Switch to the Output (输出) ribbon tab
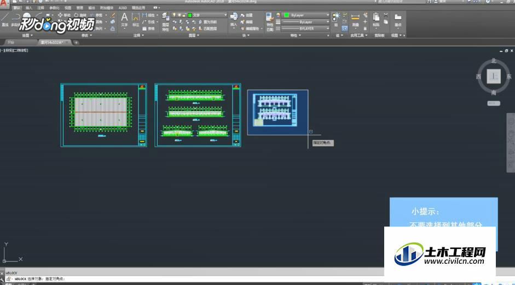The image size is (515, 285). coord(91,8)
